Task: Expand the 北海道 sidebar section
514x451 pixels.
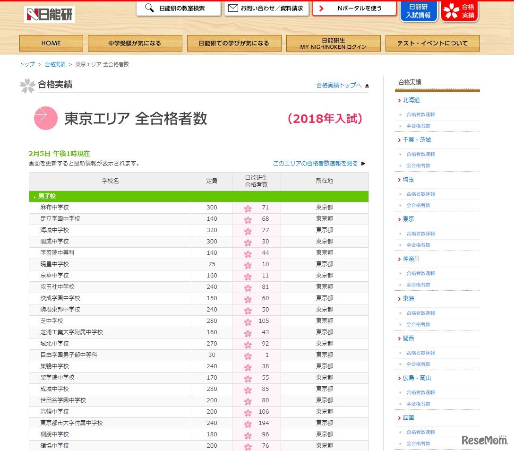Action: click(x=411, y=100)
